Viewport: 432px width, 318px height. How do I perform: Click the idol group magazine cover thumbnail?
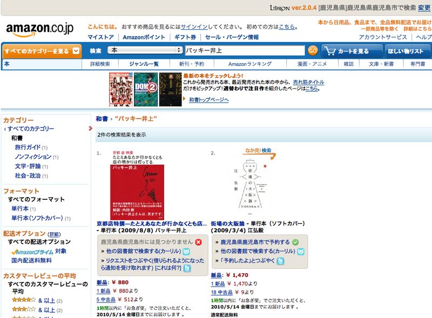click(x=120, y=89)
